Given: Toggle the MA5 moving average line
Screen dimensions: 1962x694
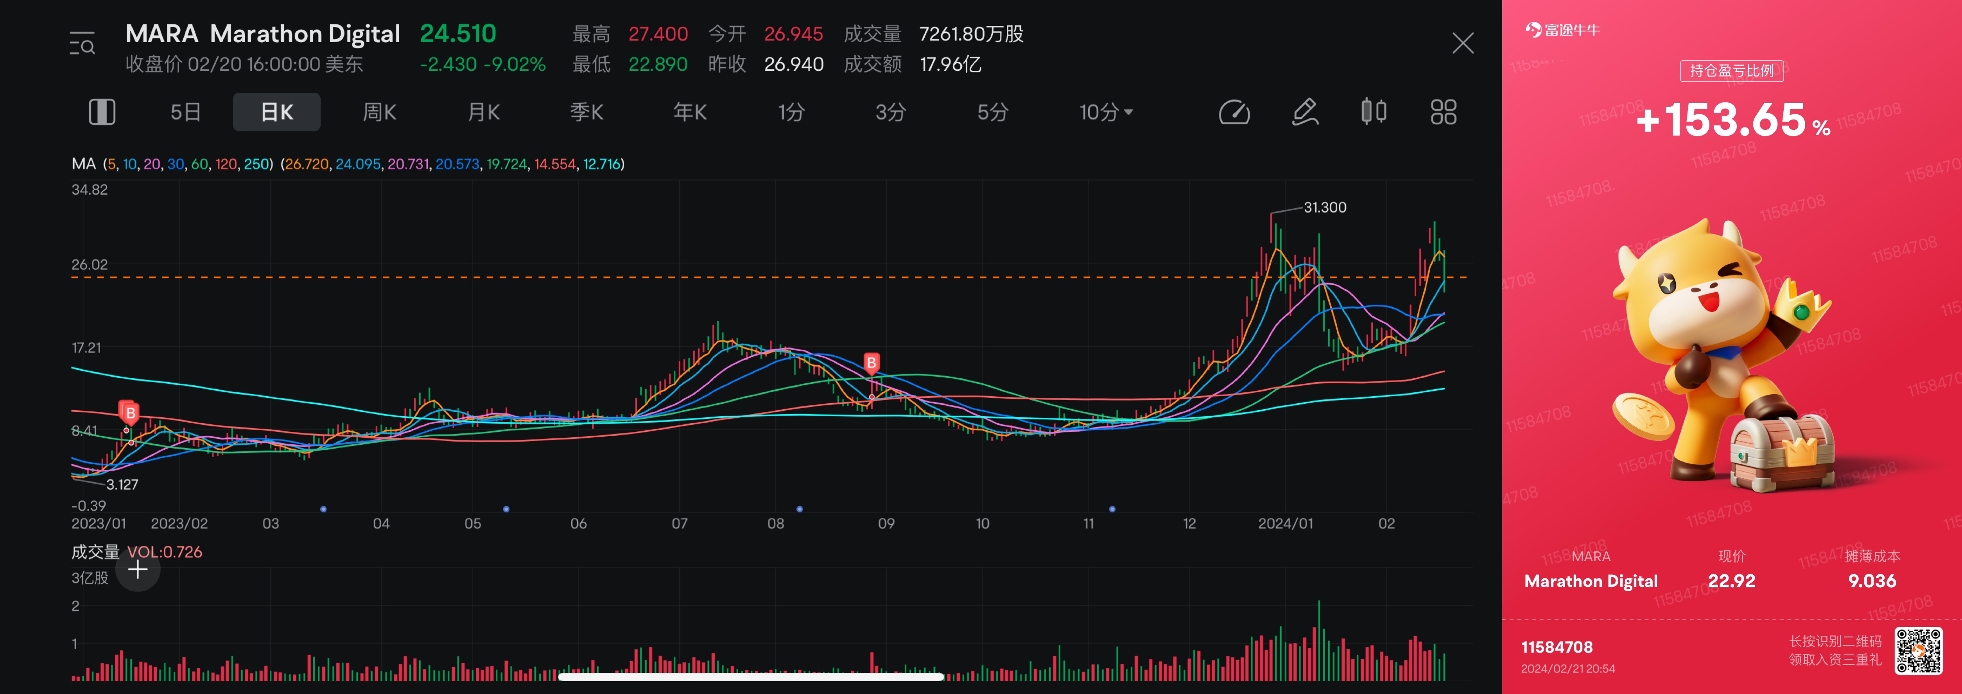Looking at the screenshot, I should (111, 164).
